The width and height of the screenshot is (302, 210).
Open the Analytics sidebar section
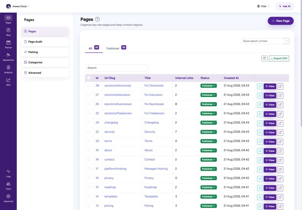8,69
